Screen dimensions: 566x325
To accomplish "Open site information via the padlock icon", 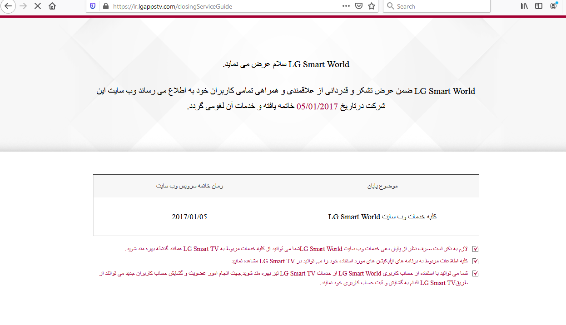I will [105, 6].
